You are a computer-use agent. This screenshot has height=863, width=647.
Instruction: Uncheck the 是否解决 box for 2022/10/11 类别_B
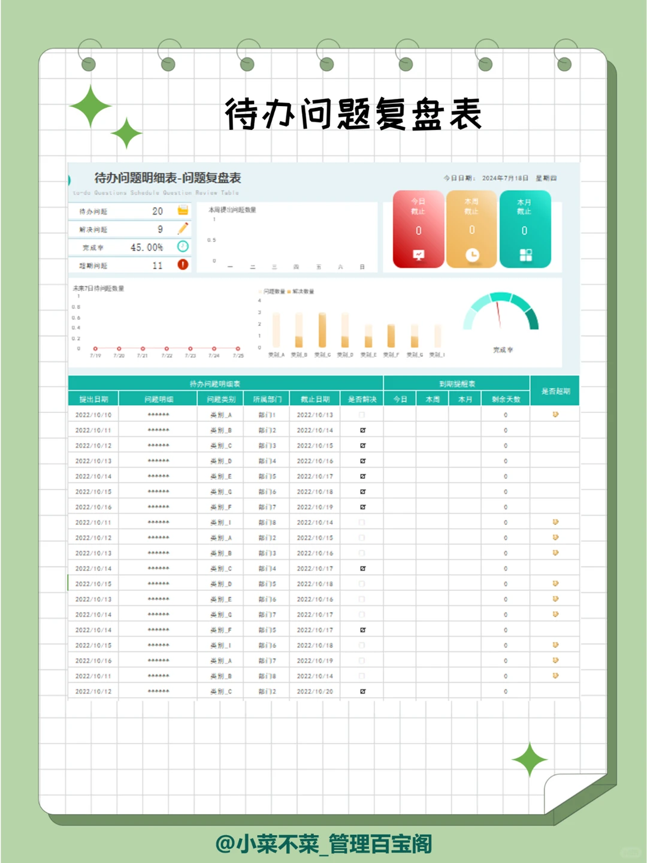coord(362,429)
